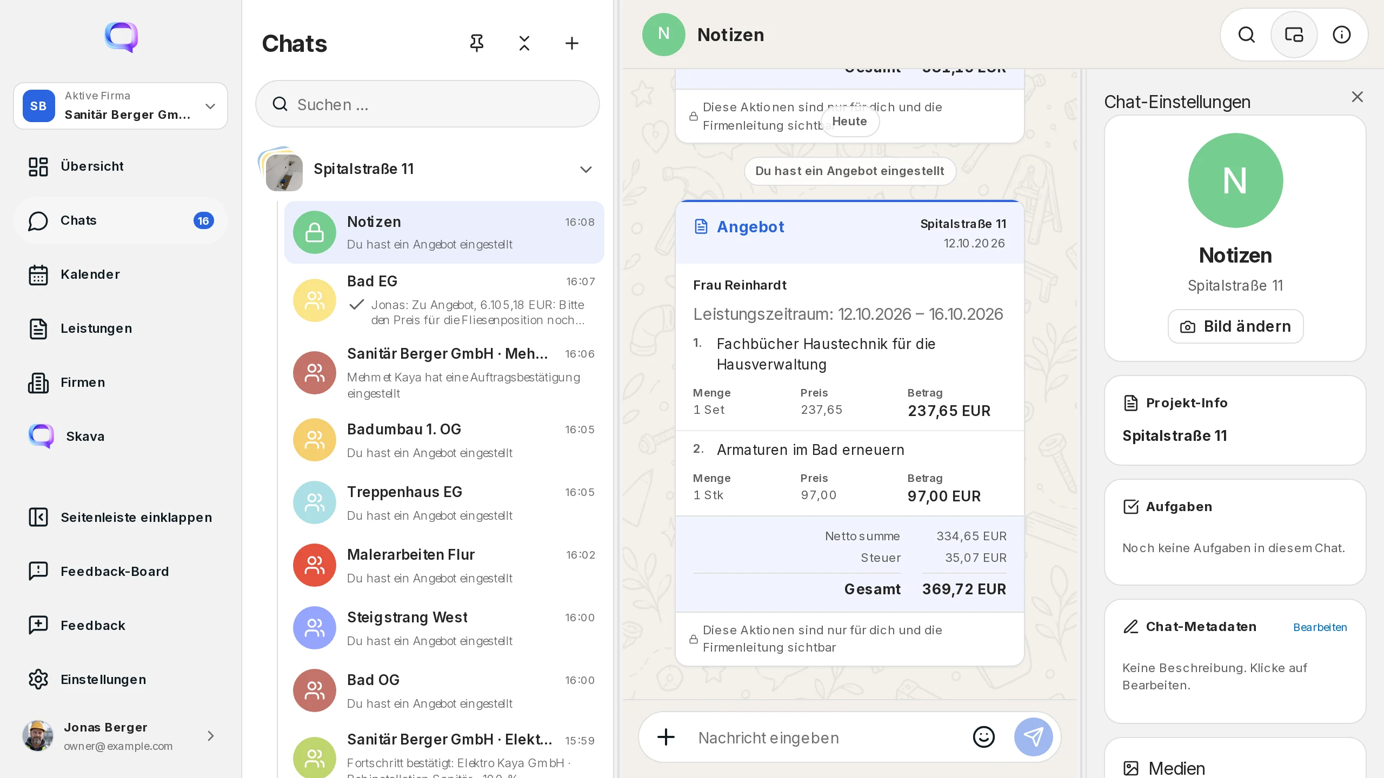Open Feedback-Board in the sidebar
The width and height of the screenshot is (1384, 778).
(120, 572)
